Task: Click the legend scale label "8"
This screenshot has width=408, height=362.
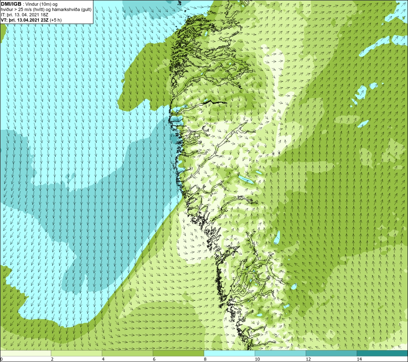Action: 205,359
